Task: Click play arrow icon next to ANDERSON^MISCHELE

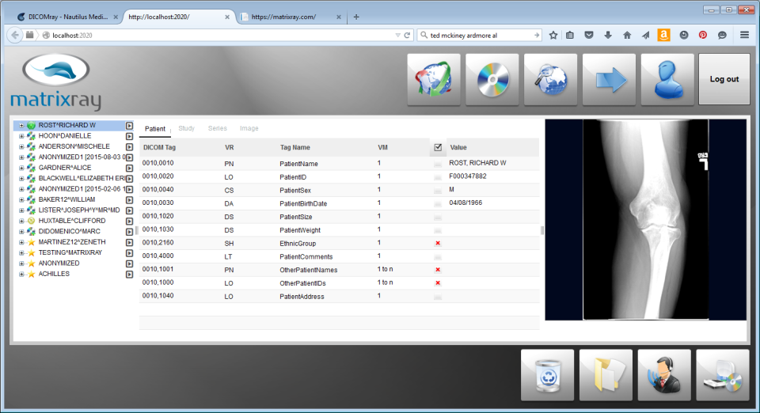Action: 129,146
